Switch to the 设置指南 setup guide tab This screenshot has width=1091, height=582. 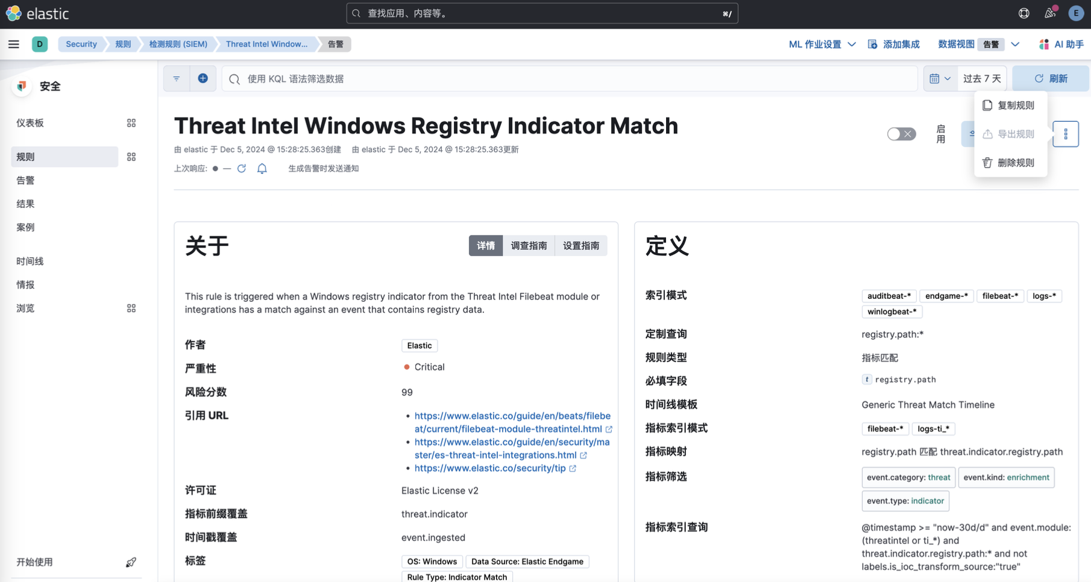click(581, 246)
